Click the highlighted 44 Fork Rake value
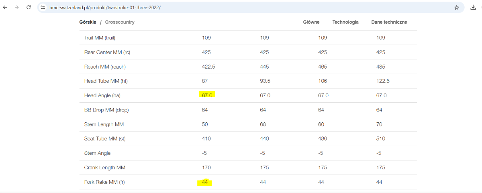Screen dimensions: 482x193 (x=205, y=182)
